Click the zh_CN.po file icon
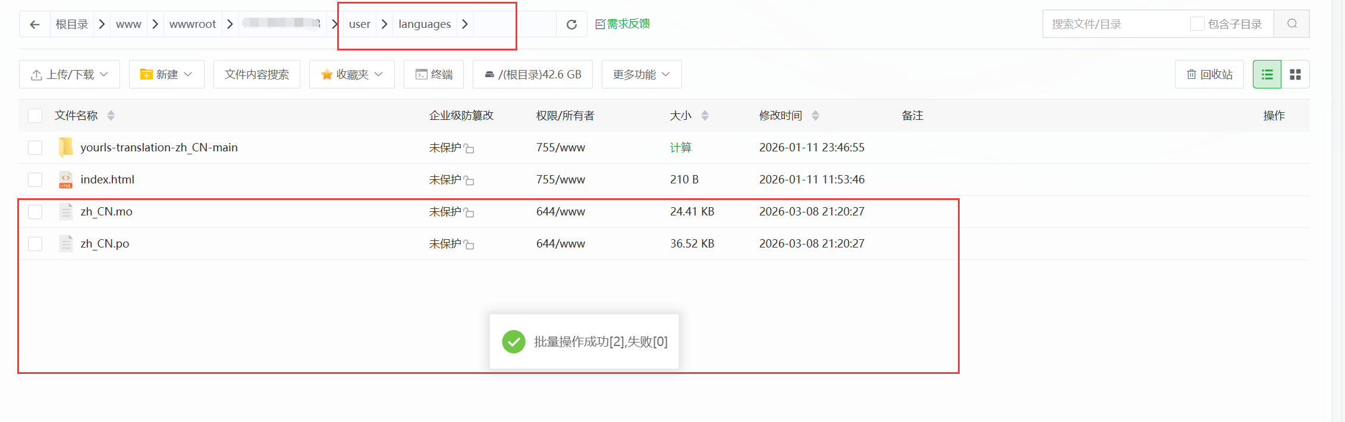 pyautogui.click(x=65, y=243)
